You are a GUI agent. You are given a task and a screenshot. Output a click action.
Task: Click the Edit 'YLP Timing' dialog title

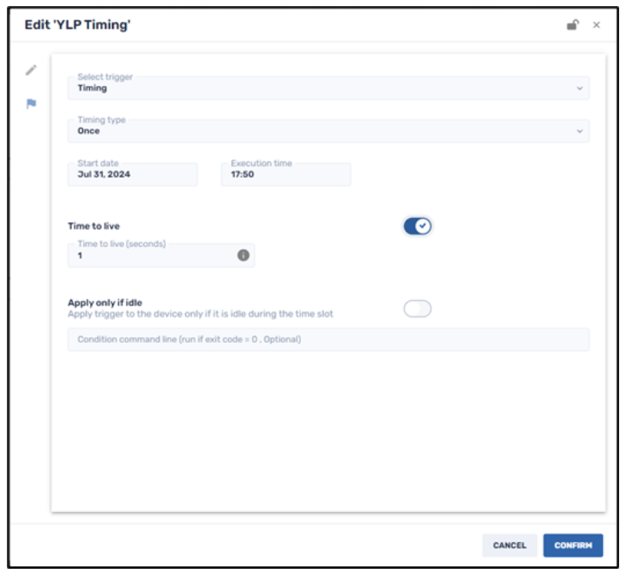pos(77,25)
